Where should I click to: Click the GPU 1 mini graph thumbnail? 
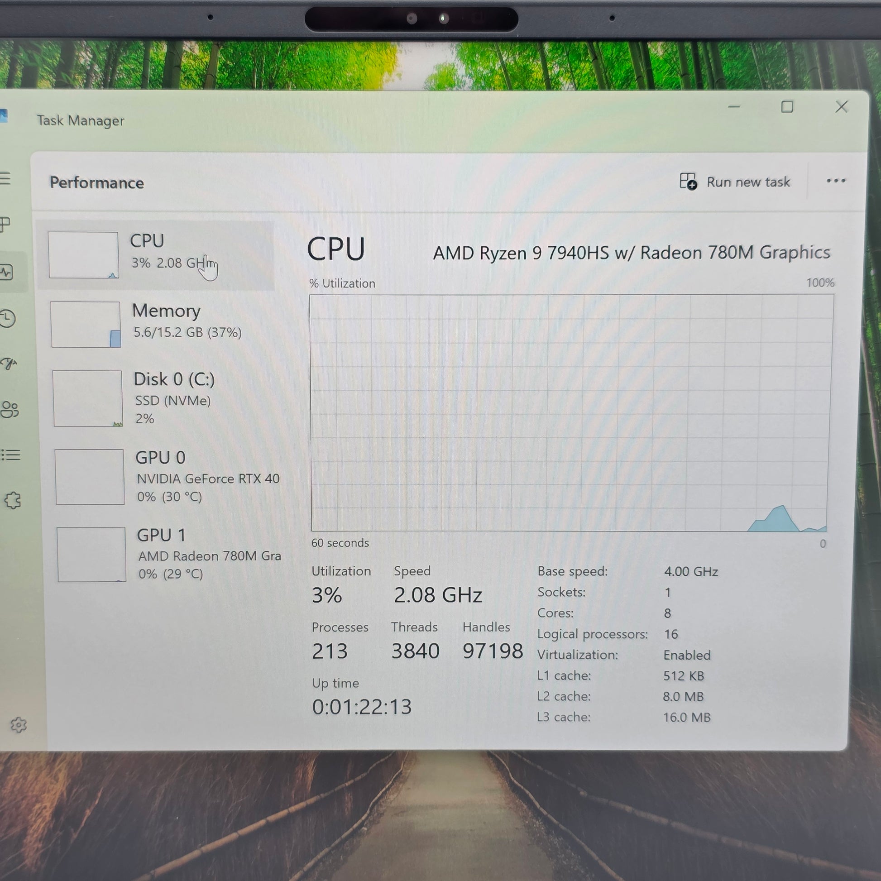91,554
